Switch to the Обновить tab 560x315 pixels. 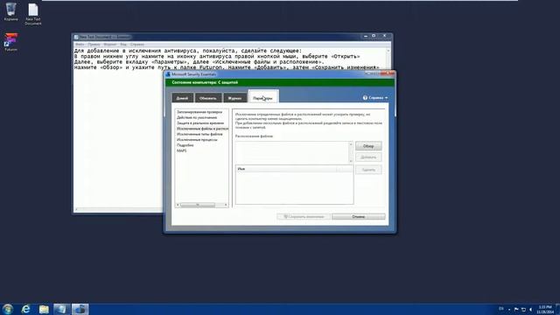pos(208,98)
